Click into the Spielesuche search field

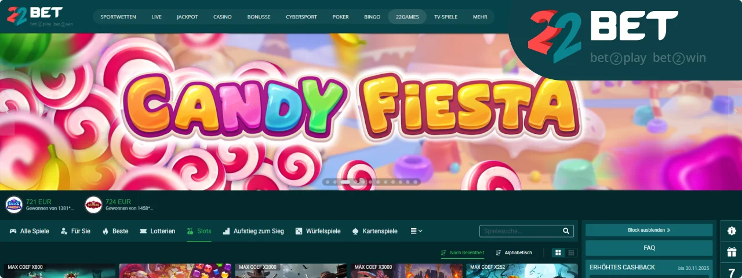tap(520, 231)
